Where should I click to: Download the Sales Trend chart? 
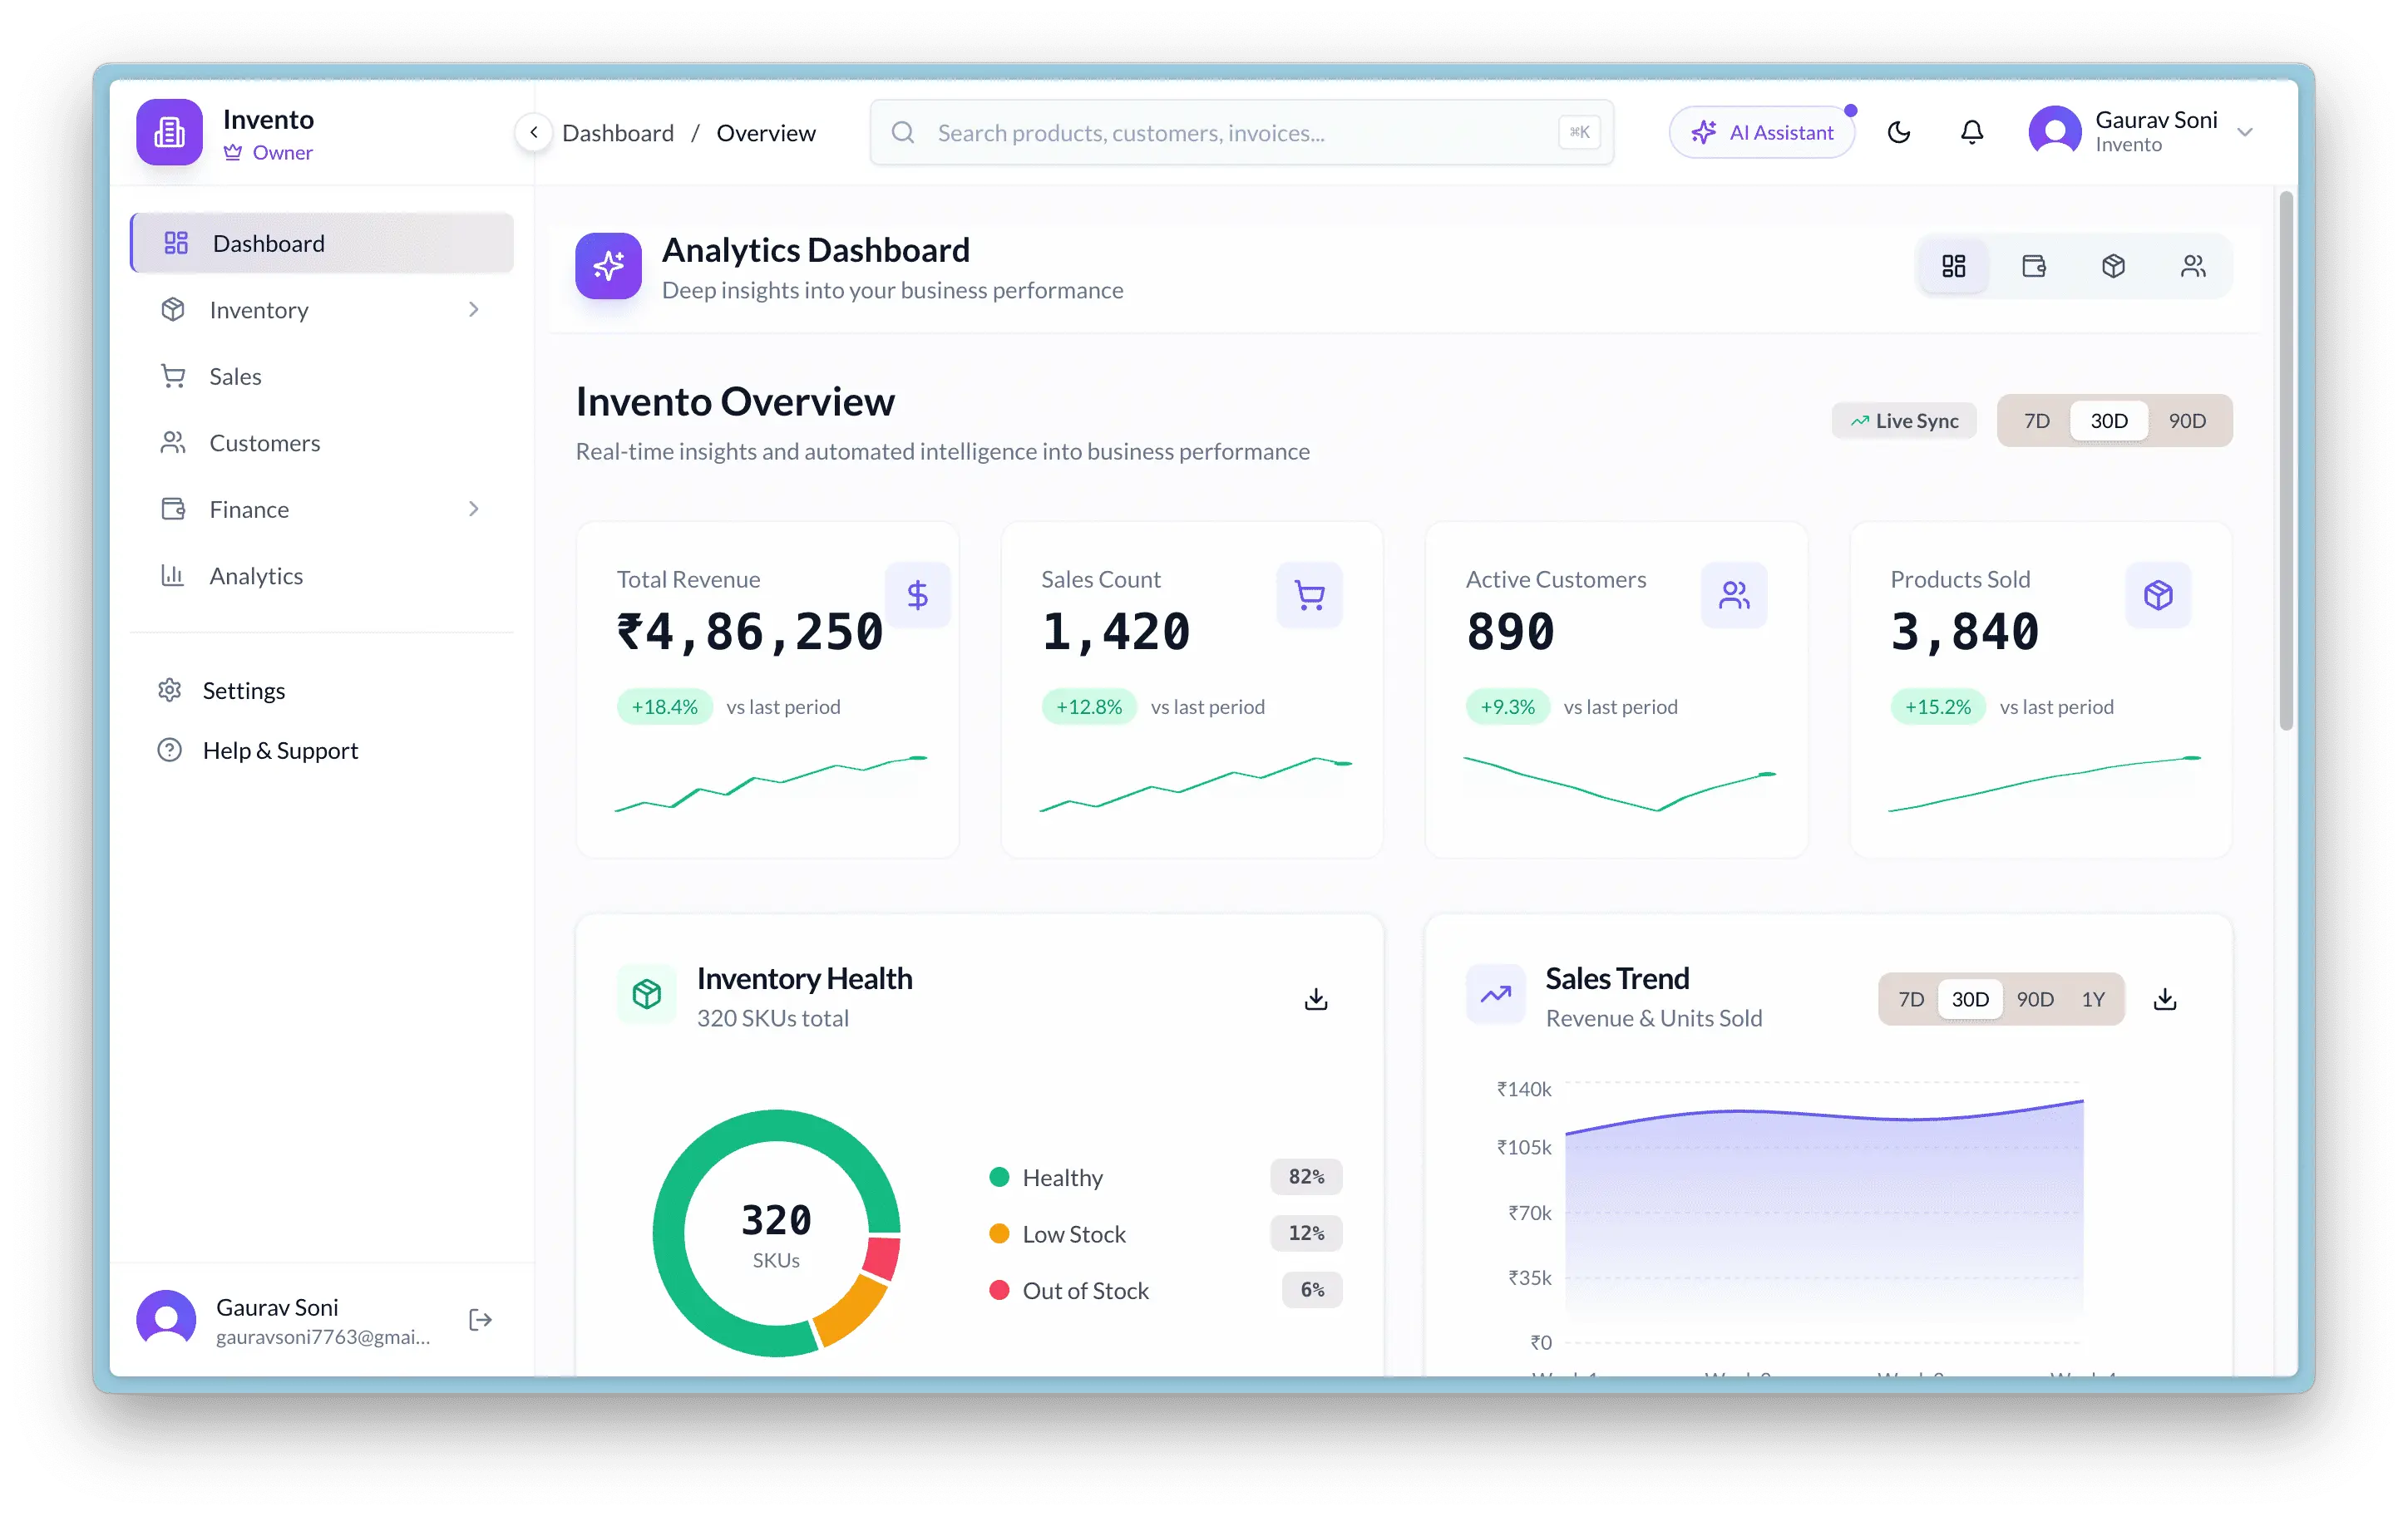pyautogui.click(x=2165, y=998)
